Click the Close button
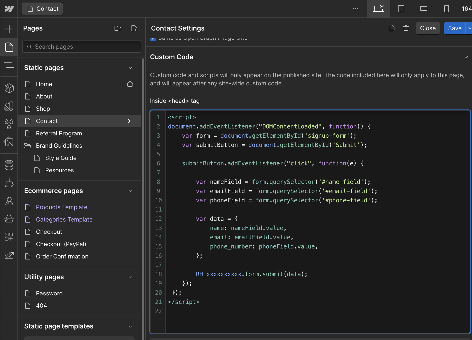472x340 pixels. pos(428,28)
